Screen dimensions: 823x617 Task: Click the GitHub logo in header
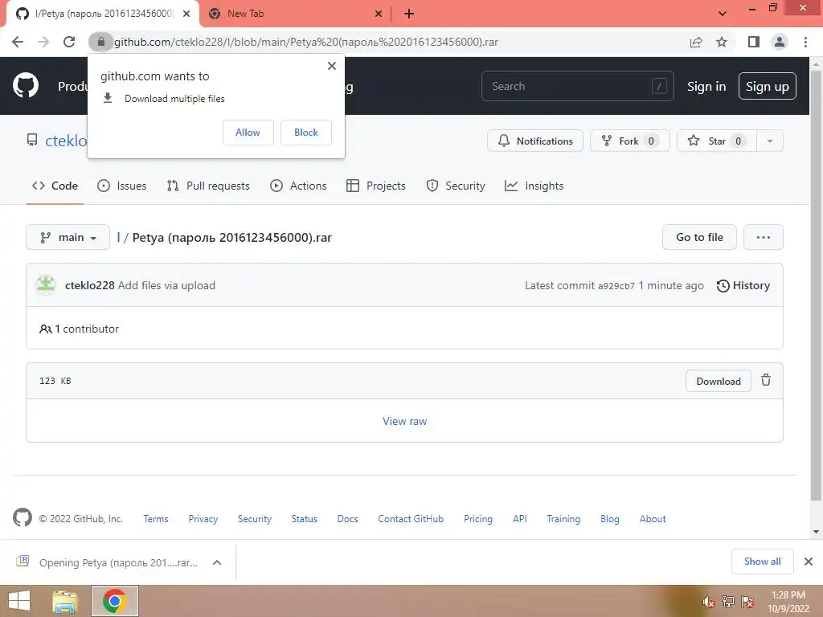(x=25, y=85)
